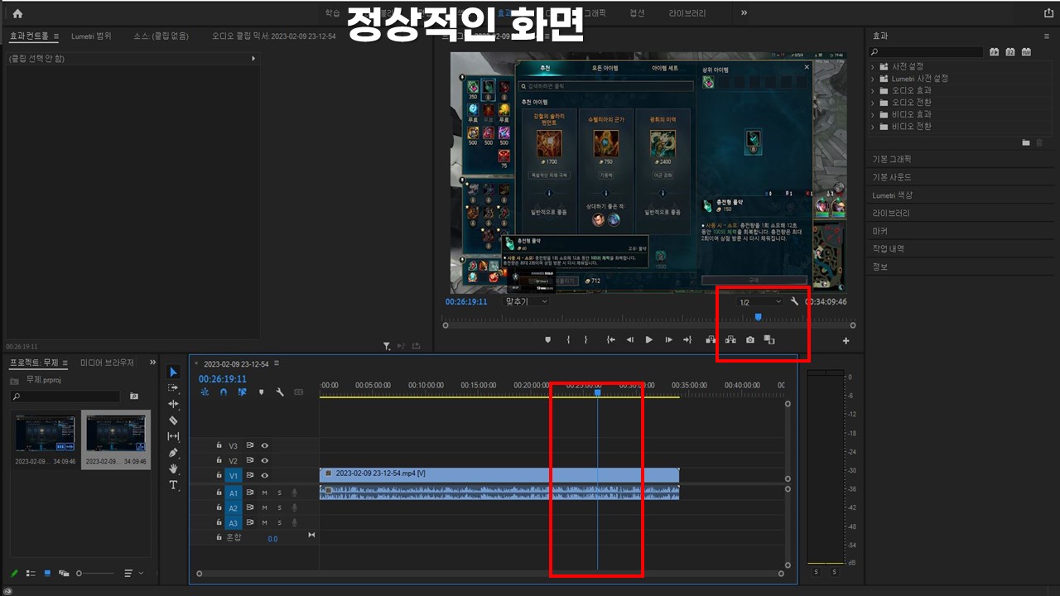Select the Razor tool
The image size is (1060, 596).
173,421
